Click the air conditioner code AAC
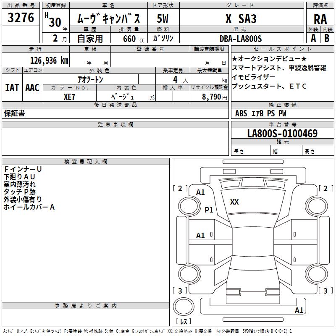Image resolution: width=336 pixels, height=336 pixels. pyautogui.click(x=32, y=88)
